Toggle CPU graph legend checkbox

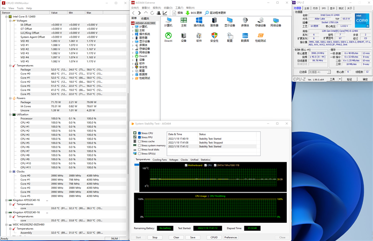(206, 165)
